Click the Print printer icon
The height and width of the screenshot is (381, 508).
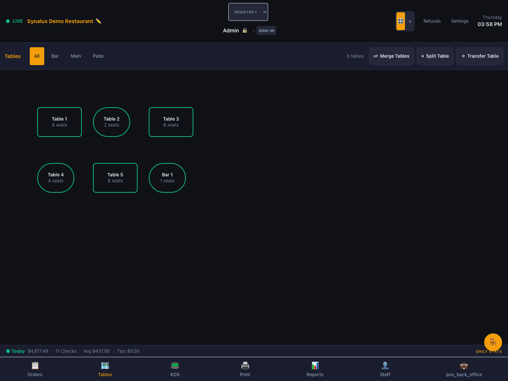(x=245, y=365)
